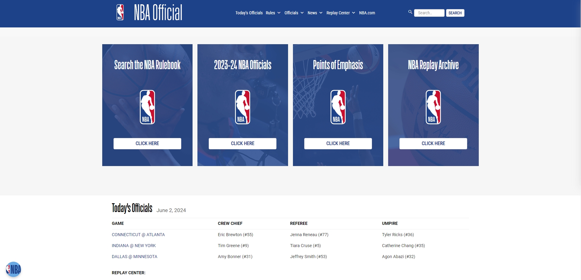Select referee Jeffrey Smith (#53)
Viewport: 581px width, 280px height.
pyautogui.click(x=309, y=257)
